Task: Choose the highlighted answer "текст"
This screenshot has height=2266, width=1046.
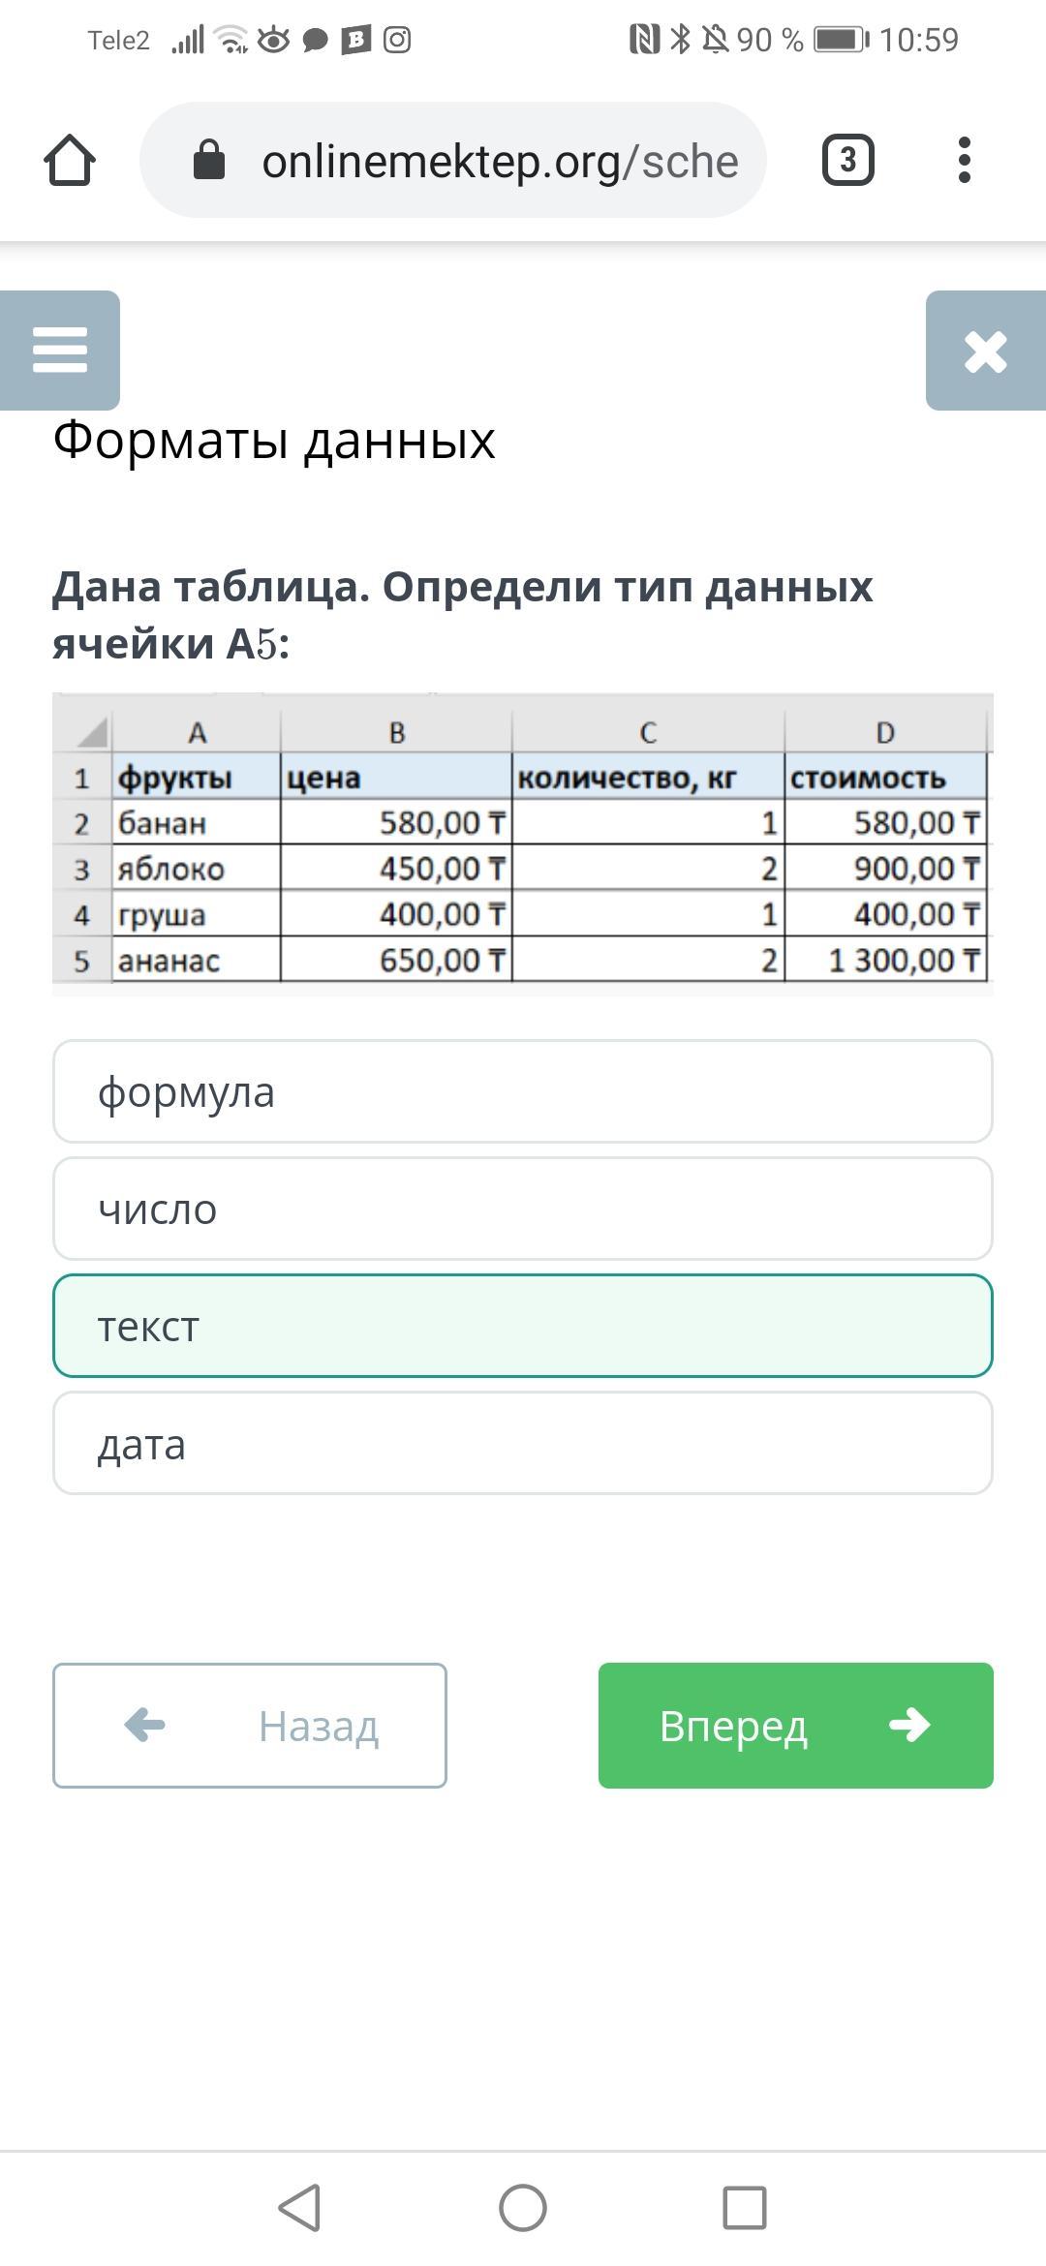Action: click(523, 1326)
